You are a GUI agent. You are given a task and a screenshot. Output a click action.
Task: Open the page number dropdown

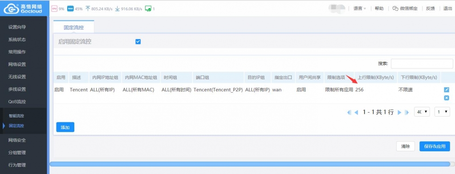click(442, 112)
